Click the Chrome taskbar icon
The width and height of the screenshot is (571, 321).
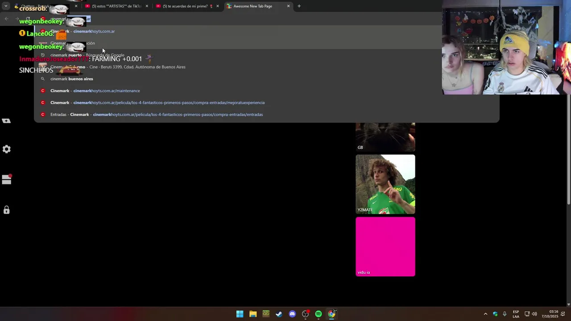[332, 314]
